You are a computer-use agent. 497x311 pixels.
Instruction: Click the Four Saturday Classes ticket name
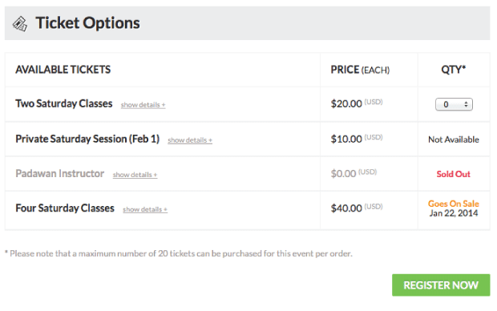(65, 208)
